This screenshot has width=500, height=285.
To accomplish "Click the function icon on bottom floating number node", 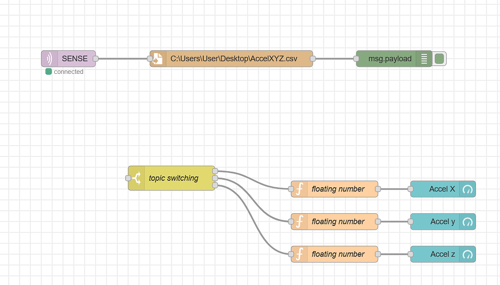I will 299,254.
